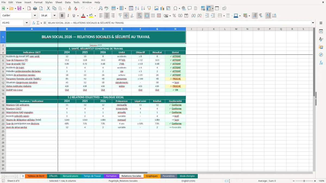Open the sidebar Properties panel icon

coord(321,31)
